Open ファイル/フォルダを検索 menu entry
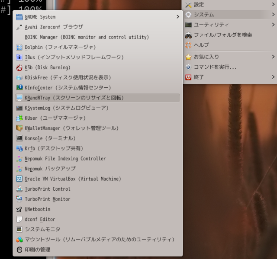The width and height of the screenshot is (277, 259). [x=230, y=35]
